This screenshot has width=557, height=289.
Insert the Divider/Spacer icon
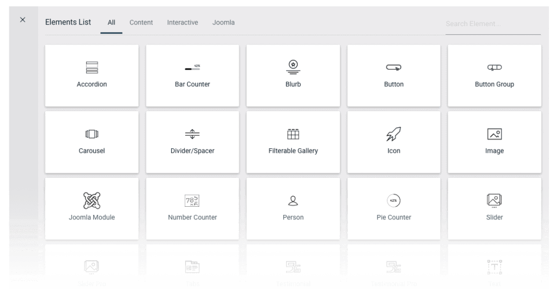tap(192, 134)
